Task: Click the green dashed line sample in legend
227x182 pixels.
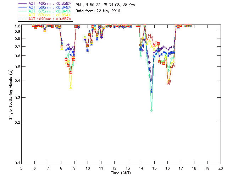Action: [x=23, y=11]
